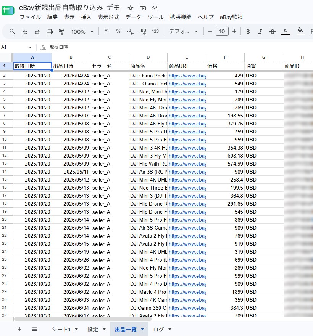Check the cloud save status icon
The image size is (313, 336).
155,8
